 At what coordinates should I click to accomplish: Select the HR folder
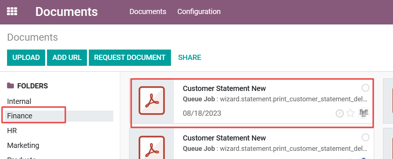pyautogui.click(x=12, y=131)
